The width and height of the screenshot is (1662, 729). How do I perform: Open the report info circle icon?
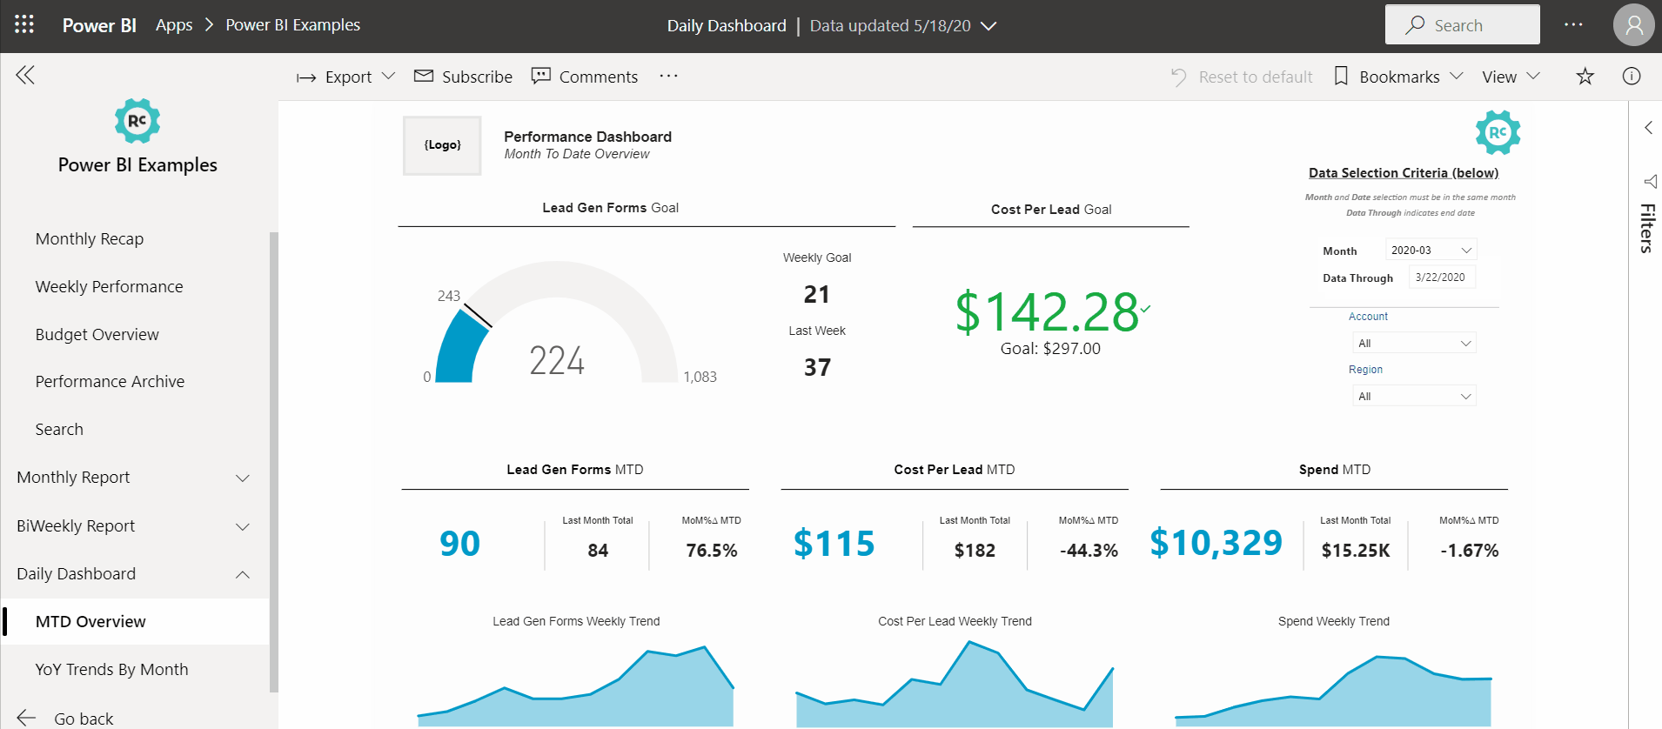1632,76
